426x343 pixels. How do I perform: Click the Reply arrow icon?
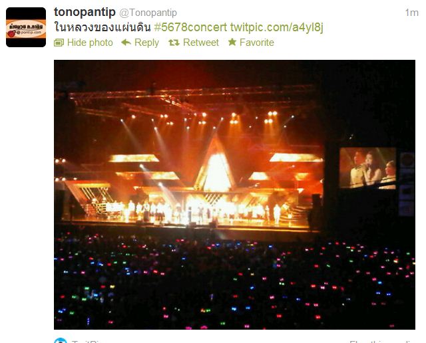point(126,43)
